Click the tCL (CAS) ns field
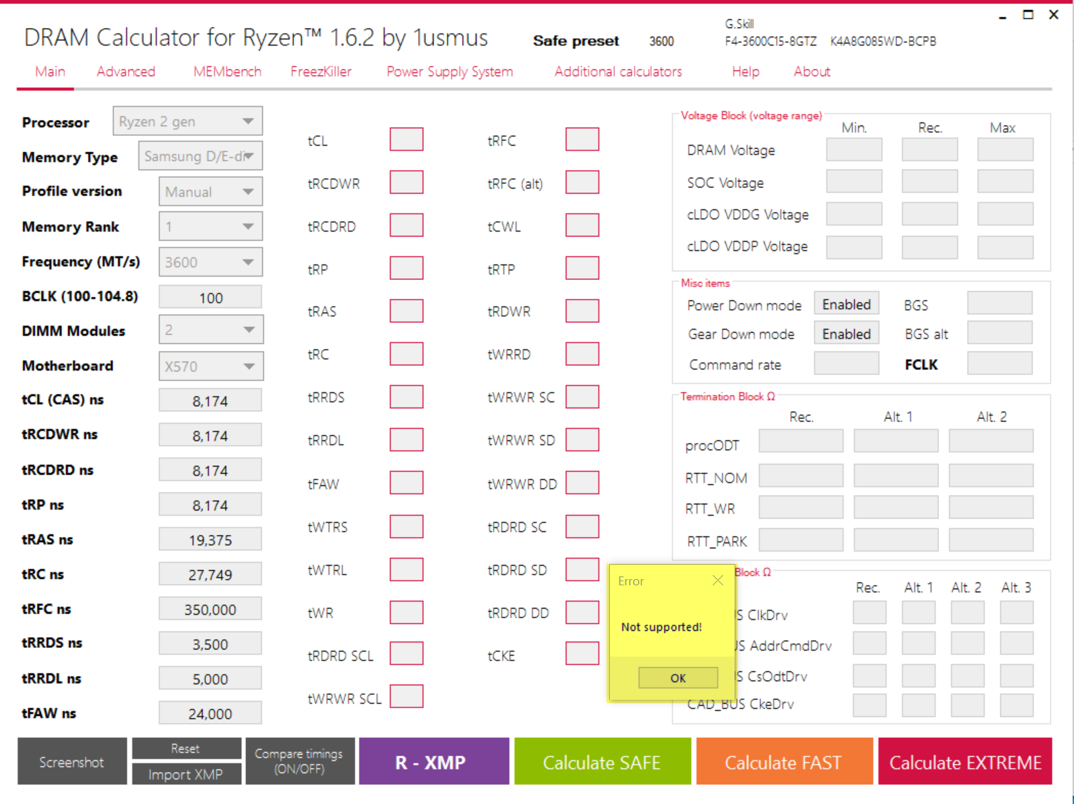This screenshot has width=1074, height=804. click(x=211, y=401)
